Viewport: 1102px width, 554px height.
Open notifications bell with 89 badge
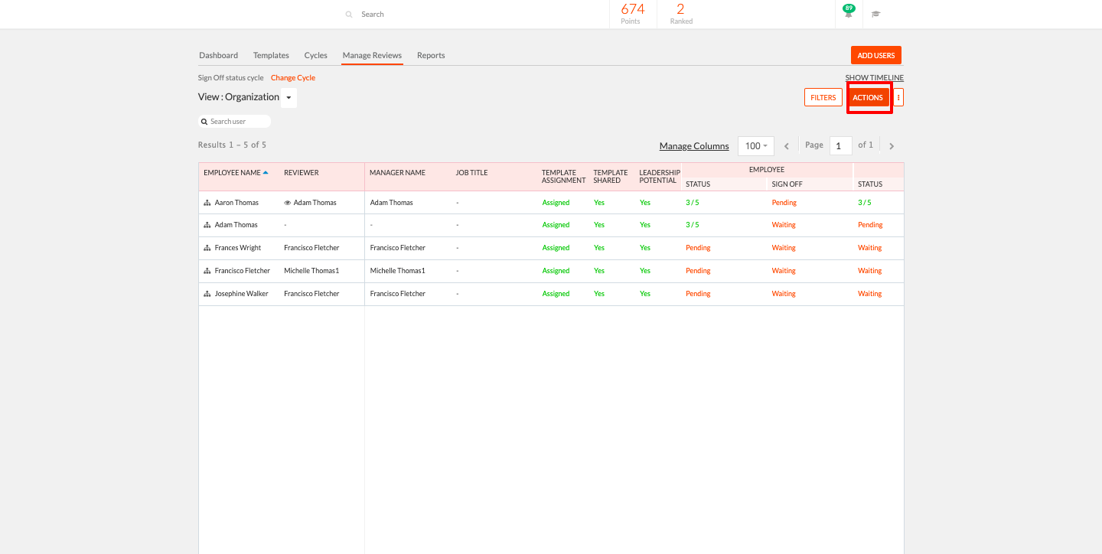coord(848,11)
